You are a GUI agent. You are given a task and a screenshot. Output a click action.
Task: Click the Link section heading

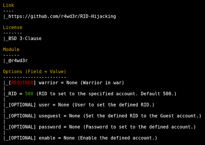[x=8, y=5]
